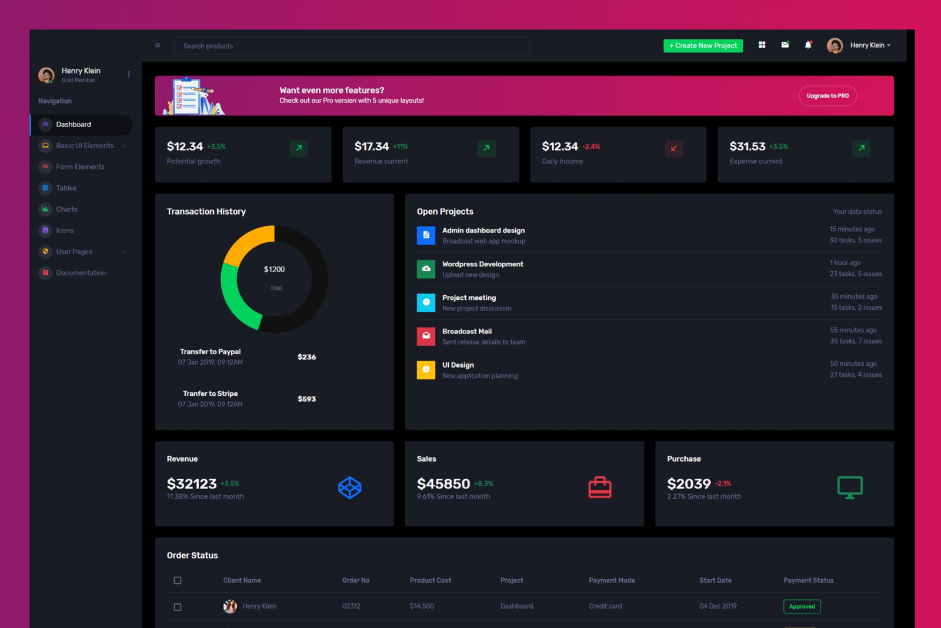Open the three-dot menu beside Gold Member profile
The height and width of the screenshot is (628, 941).
pyautogui.click(x=129, y=74)
